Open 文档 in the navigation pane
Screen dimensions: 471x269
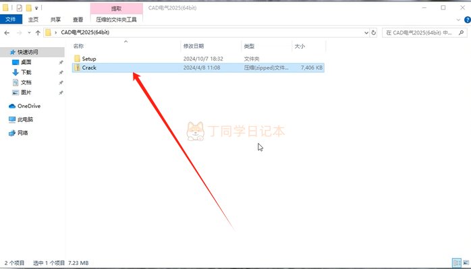(26, 82)
